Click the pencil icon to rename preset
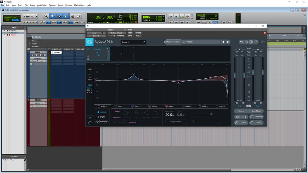 coord(144,42)
